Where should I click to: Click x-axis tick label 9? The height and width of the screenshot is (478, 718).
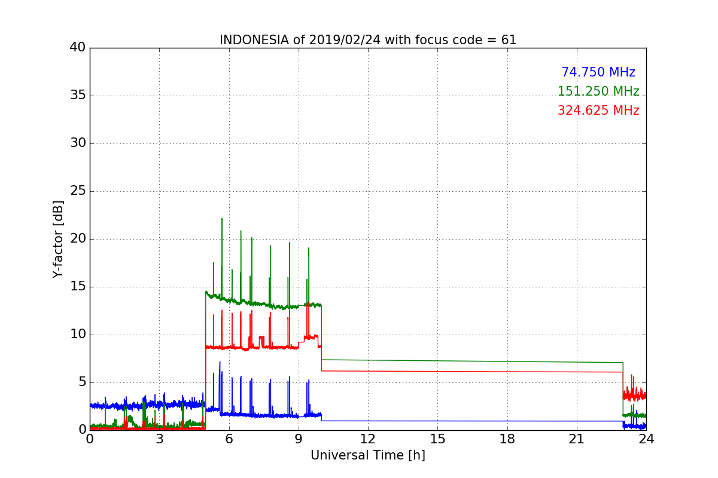point(299,439)
